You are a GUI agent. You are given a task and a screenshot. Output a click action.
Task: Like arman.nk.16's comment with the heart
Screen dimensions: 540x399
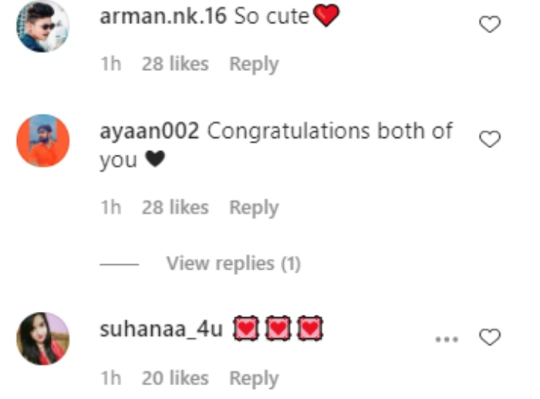point(490,25)
